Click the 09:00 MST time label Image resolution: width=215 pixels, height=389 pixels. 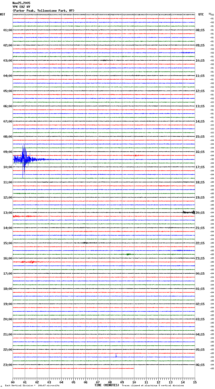(x=8, y=152)
